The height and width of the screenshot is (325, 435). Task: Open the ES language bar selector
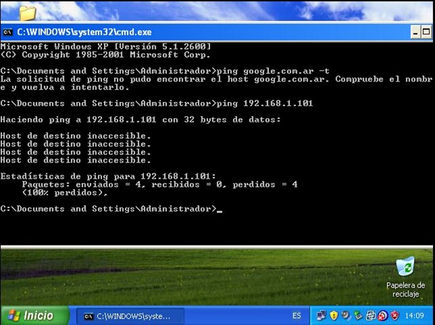296,315
